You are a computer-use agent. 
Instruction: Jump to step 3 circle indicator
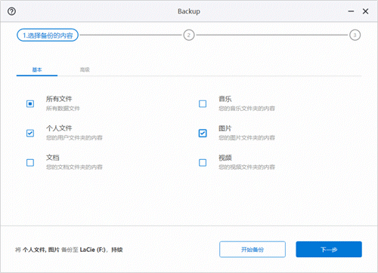tap(355, 35)
